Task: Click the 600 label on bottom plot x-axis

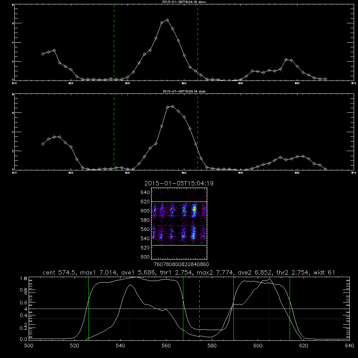Action: pyautogui.click(x=258, y=346)
